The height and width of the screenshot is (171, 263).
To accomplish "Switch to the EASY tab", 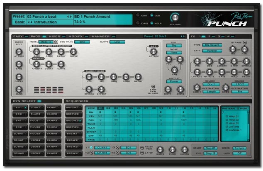I will click(x=21, y=37).
